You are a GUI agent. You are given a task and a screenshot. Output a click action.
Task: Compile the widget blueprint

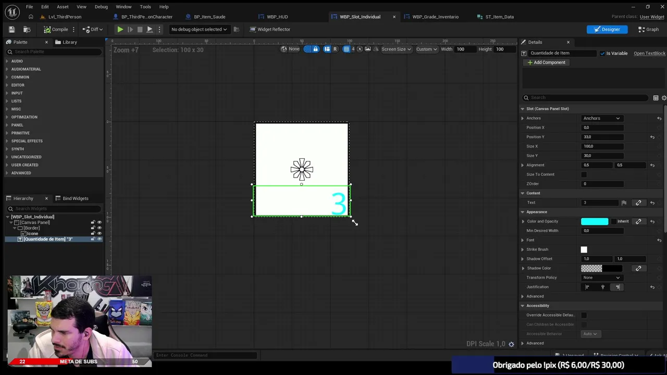point(56,29)
